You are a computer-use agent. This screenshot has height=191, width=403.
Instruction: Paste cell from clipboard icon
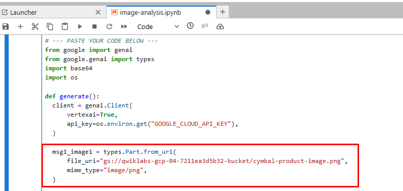click(65, 26)
